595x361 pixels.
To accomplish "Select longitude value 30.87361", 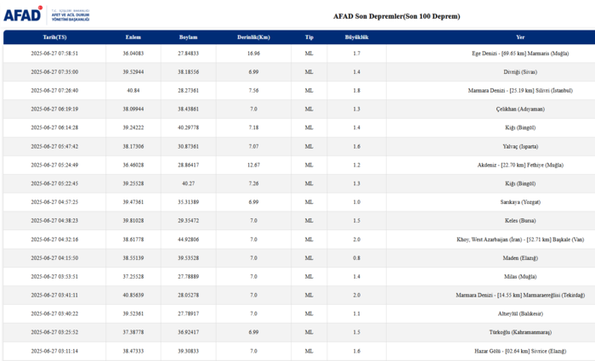I will click(x=188, y=146).
